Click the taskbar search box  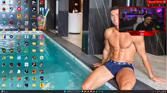pyautogui.click(x=74, y=91)
